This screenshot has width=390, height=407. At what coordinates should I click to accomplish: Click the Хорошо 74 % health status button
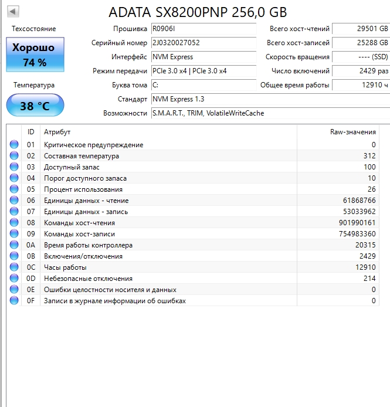point(35,55)
